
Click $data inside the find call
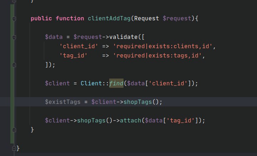click(x=136, y=84)
